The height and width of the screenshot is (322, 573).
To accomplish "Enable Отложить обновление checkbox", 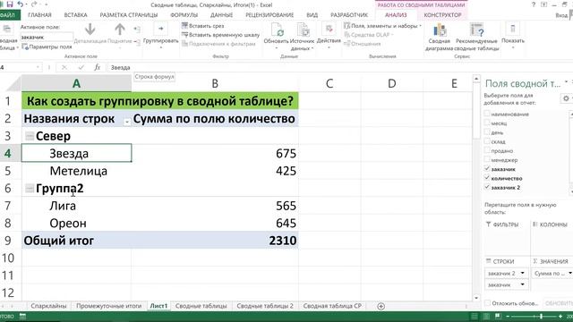I will coord(487,303).
